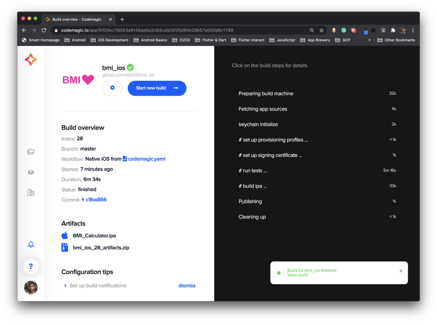This screenshot has width=437, height=324.
Task: Open app settings gear button
Action: click(x=112, y=88)
